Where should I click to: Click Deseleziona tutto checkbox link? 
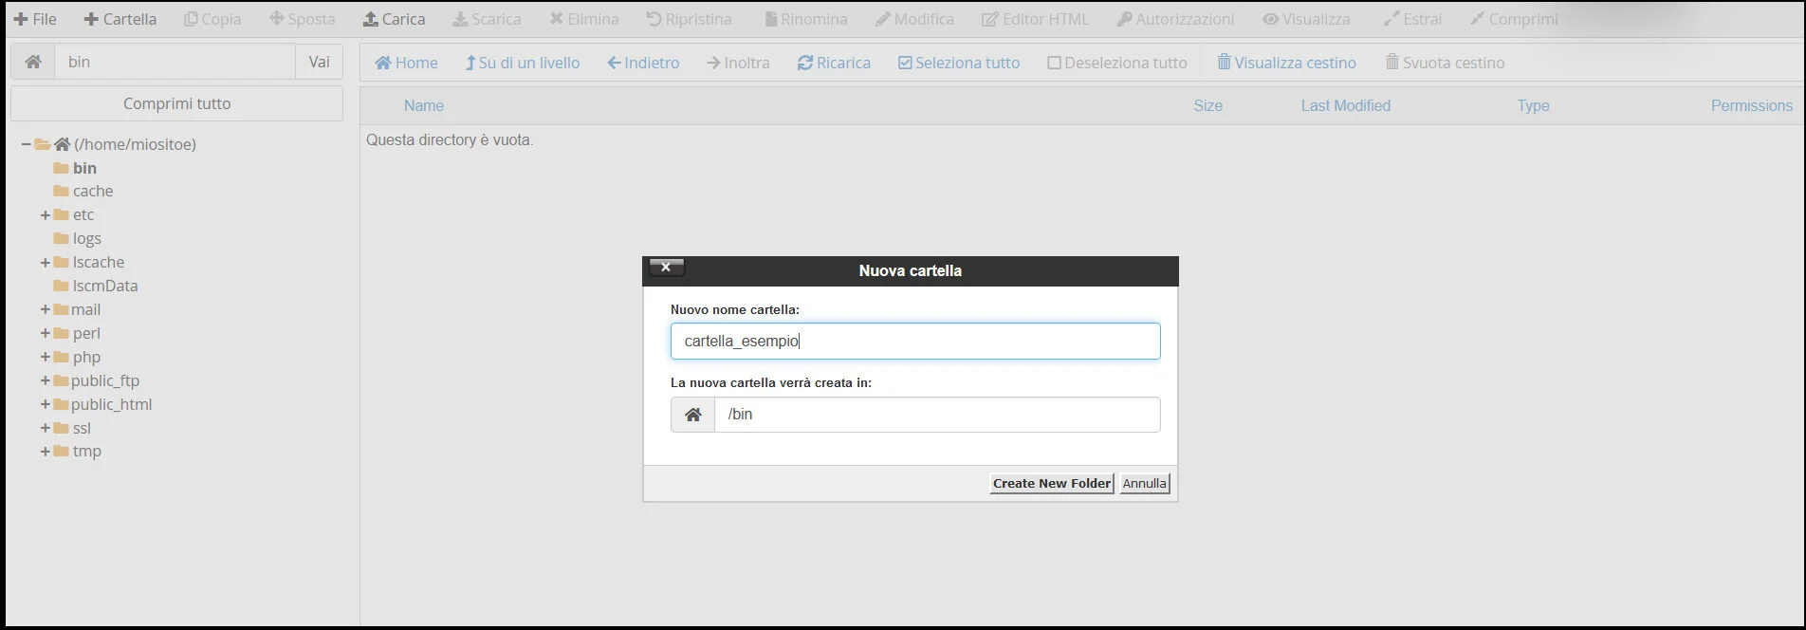(1117, 63)
